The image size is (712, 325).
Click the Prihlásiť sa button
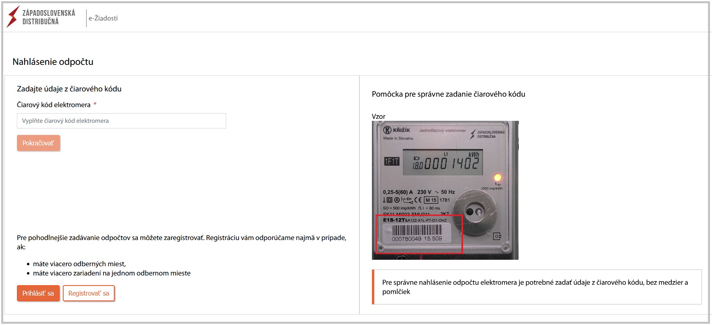click(x=38, y=293)
